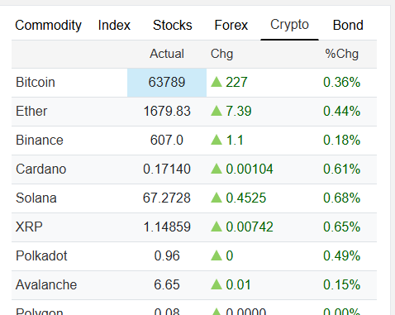Viewport: 395px width, 315px height.
Task: Click the green arrow in Polkadot row
Action: point(217,255)
